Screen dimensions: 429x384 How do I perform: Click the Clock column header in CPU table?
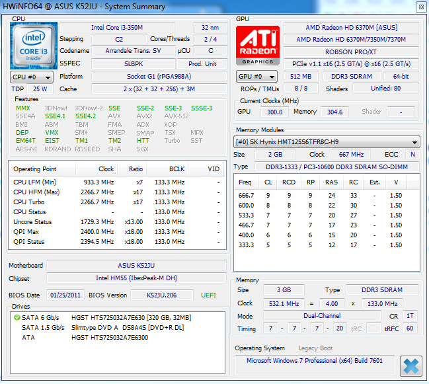click(x=97, y=169)
